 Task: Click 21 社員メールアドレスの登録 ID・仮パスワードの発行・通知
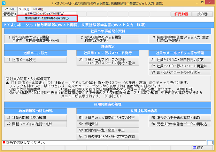[x=108, y=61]
